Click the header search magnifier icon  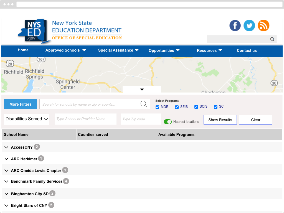click(272, 39)
